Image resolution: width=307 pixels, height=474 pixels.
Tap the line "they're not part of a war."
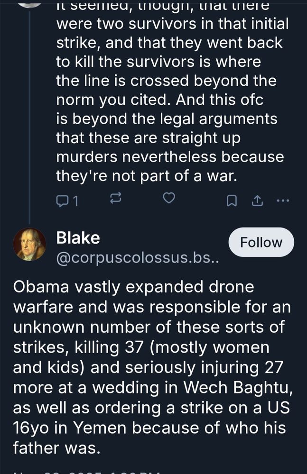pos(146,176)
